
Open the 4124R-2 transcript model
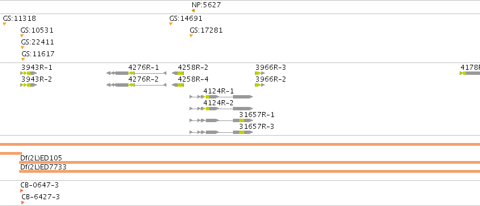point(221,109)
